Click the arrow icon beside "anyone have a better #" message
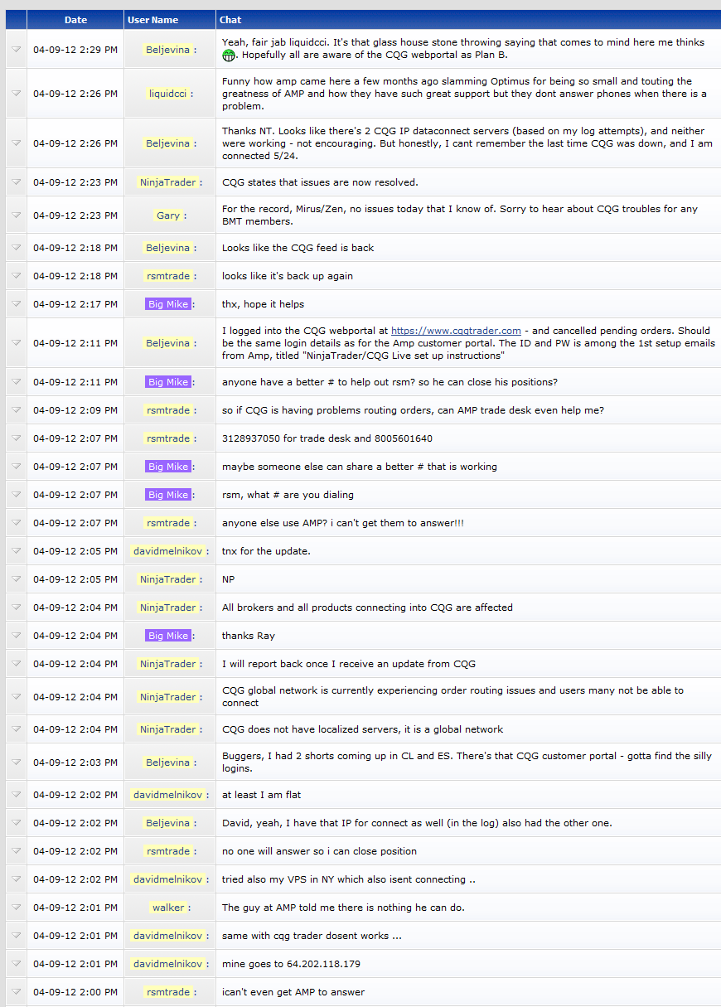Viewport: 721px width, 1007px height. point(16,382)
